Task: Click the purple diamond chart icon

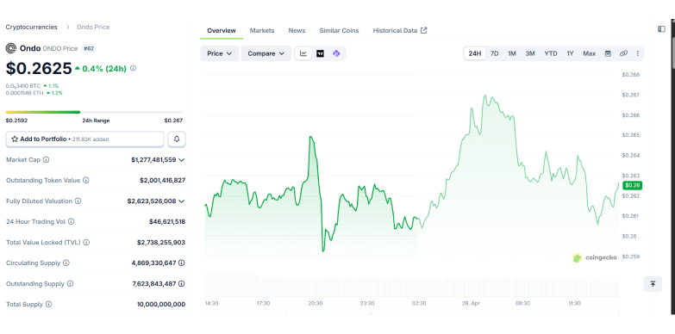Action: (x=336, y=53)
